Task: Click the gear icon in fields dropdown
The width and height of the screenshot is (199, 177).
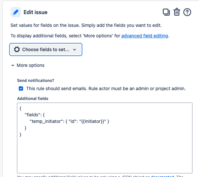Action: tap(17, 49)
